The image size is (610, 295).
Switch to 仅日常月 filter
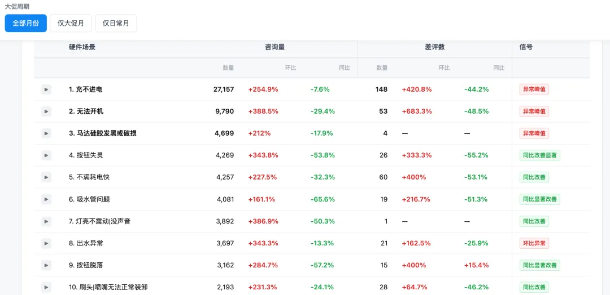pyautogui.click(x=116, y=23)
